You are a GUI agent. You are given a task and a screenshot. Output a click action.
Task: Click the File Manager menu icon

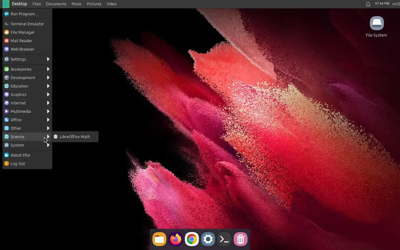pyautogui.click(x=6, y=32)
